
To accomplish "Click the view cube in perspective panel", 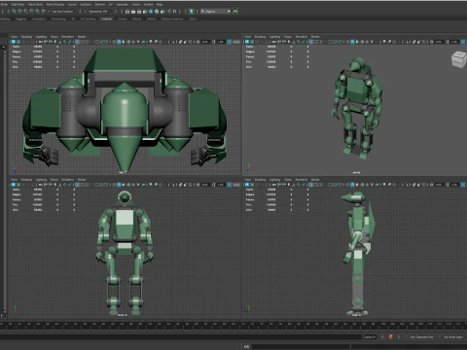I will coord(458,59).
